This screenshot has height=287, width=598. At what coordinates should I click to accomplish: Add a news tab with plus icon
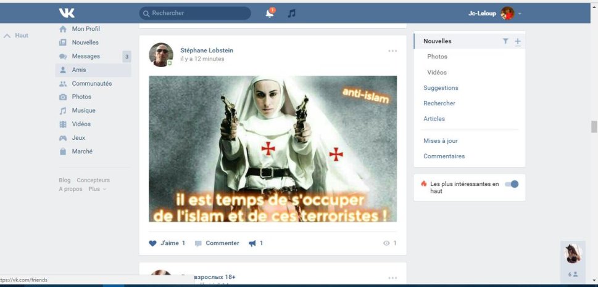pos(518,41)
